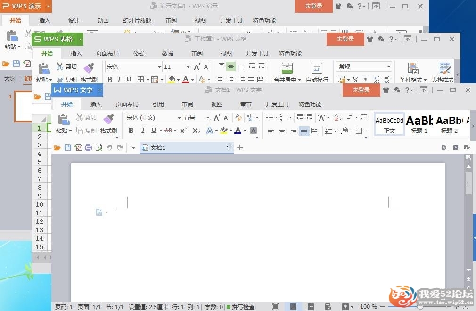Open 幻灯片放映 tab in WPS 演示 window

point(137,20)
